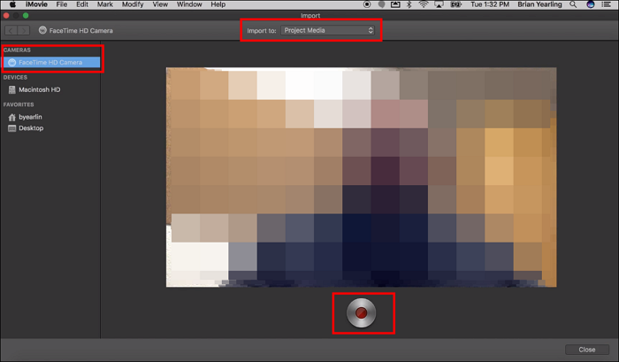Open Siri from the menu bar
Image resolution: width=619 pixels, height=362 pixels.
coord(591,4)
